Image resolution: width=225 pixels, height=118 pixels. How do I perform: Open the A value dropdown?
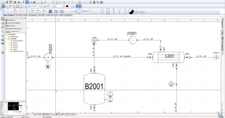coord(61,6)
